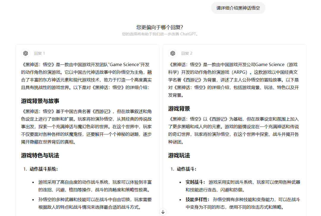Image resolution: width=321 pixels, height=216 pixels.
Task: Click the user message bubble 请详细介绍黑神话悟空
Action: 238,8
